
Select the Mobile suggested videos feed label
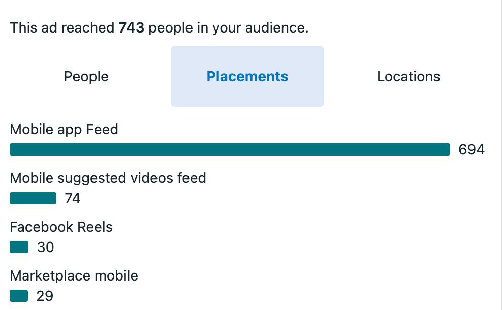click(108, 178)
